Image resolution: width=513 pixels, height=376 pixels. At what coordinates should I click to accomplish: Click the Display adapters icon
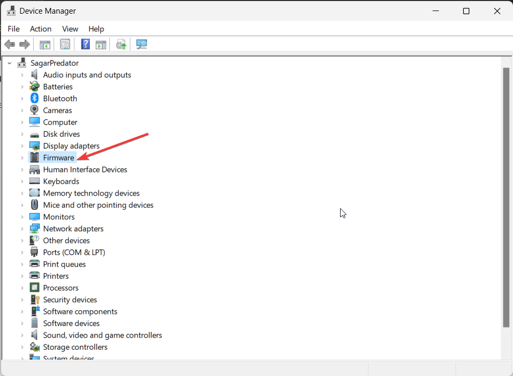[x=34, y=146]
